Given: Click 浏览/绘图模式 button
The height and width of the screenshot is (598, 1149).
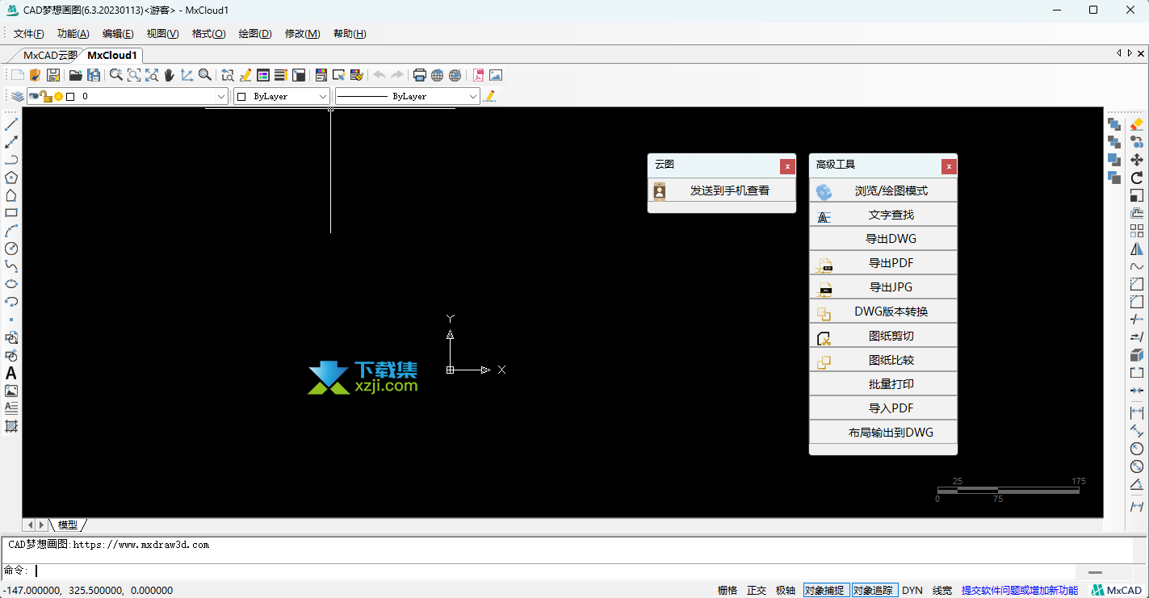Looking at the screenshot, I should 883,190.
